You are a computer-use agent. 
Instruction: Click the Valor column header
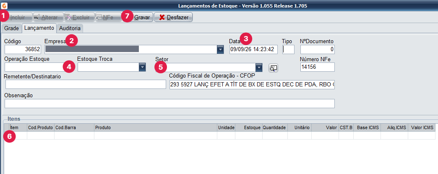325,127
